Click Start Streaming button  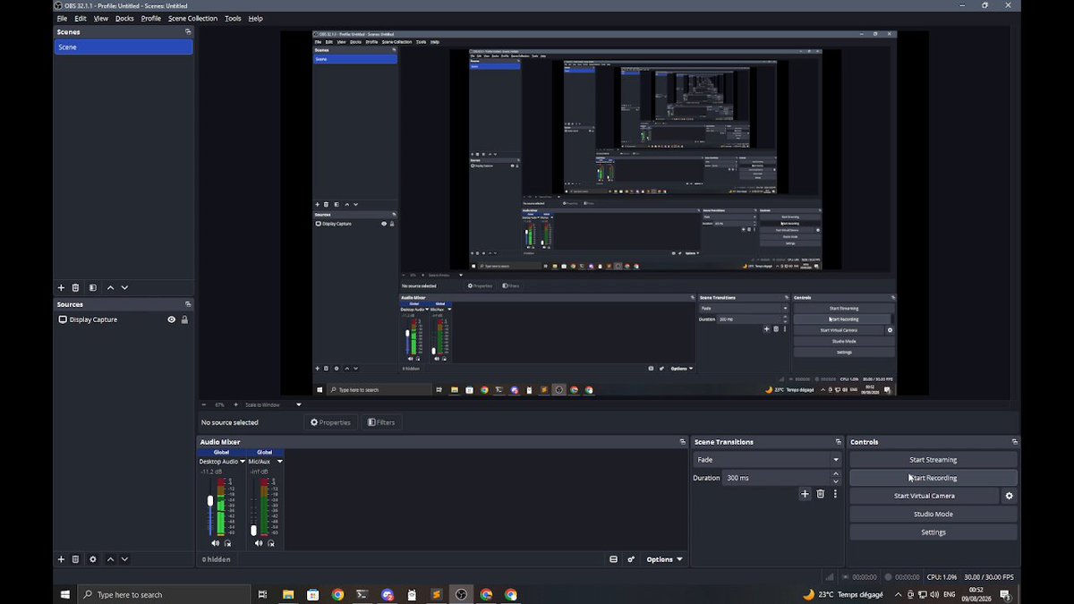click(933, 460)
